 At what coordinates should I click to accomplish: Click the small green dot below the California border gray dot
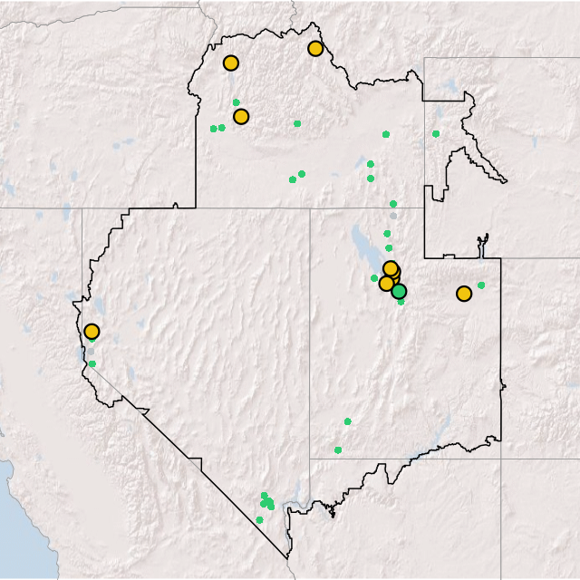[x=92, y=363]
